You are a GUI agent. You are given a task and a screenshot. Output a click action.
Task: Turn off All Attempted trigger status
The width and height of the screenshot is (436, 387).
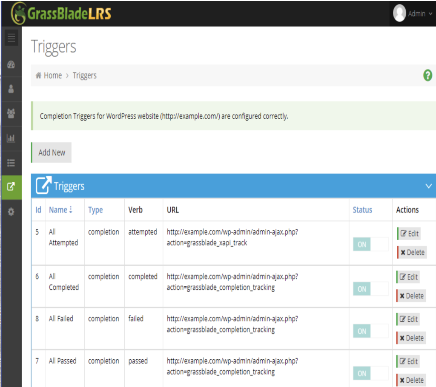coord(370,244)
